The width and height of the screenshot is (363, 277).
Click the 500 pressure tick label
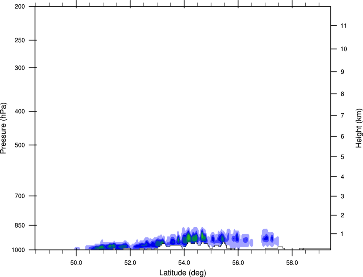(x=20, y=145)
